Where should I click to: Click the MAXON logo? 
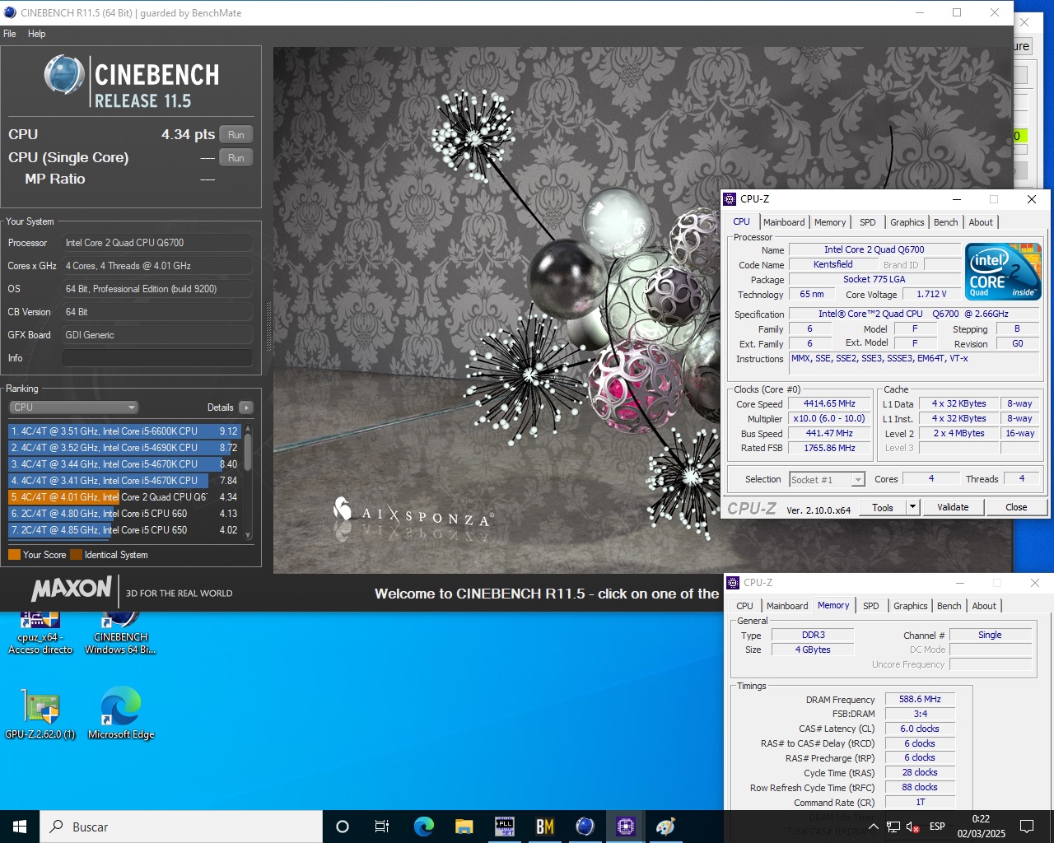(72, 589)
